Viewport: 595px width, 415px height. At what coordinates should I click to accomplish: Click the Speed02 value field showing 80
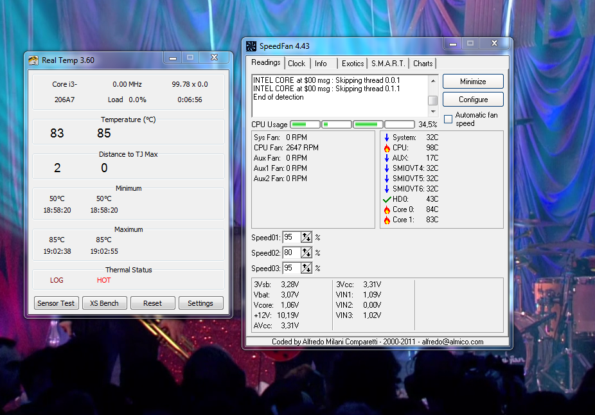[x=292, y=252]
